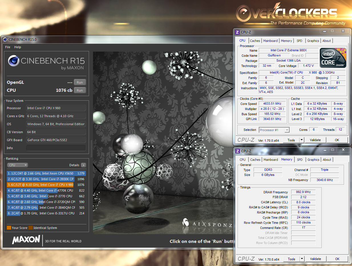352x266 pixels.
Task: Select ranking row Core i7-3930K
Action: click(46, 179)
